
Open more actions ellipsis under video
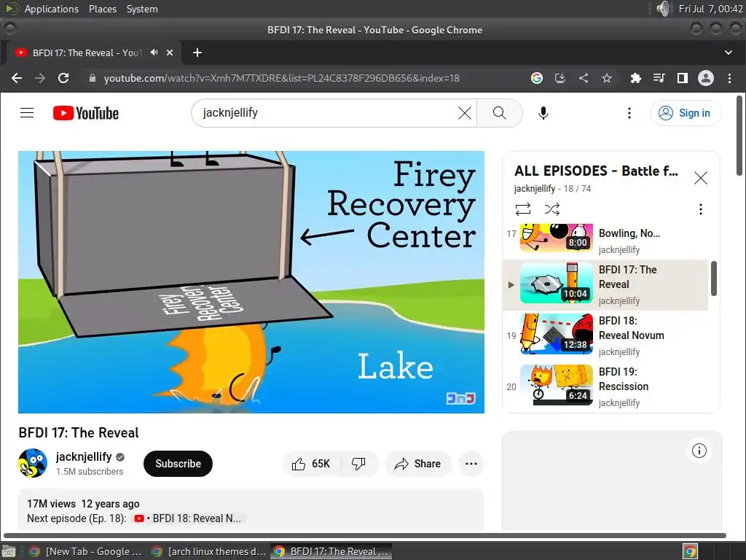pos(471,463)
